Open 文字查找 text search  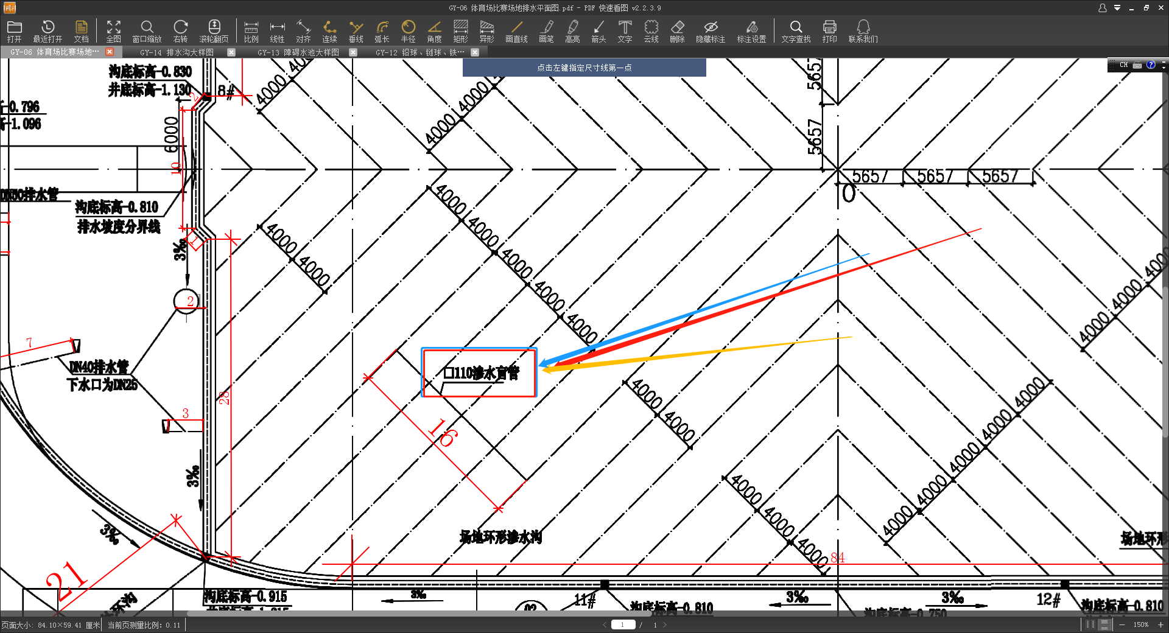pos(796,31)
